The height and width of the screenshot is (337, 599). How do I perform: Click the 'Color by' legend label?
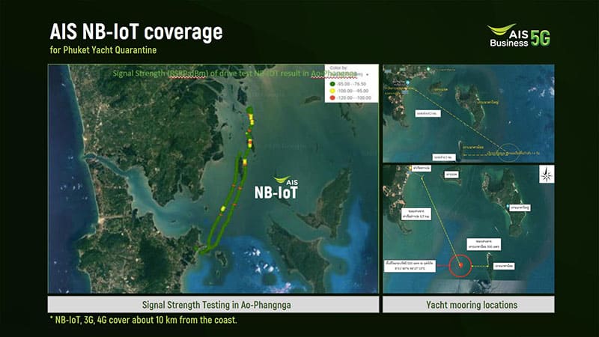(x=338, y=68)
